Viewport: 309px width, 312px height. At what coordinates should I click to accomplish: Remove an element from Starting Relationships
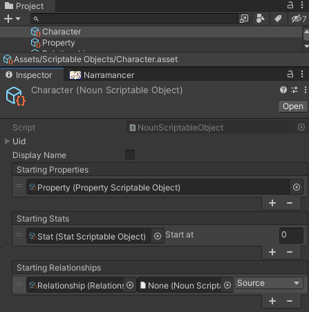click(x=290, y=301)
